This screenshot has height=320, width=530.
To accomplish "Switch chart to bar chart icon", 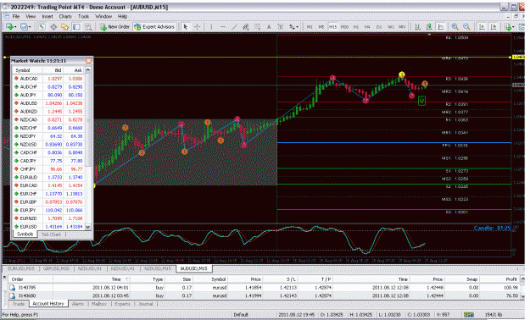I will pyautogui.click(x=418, y=27).
